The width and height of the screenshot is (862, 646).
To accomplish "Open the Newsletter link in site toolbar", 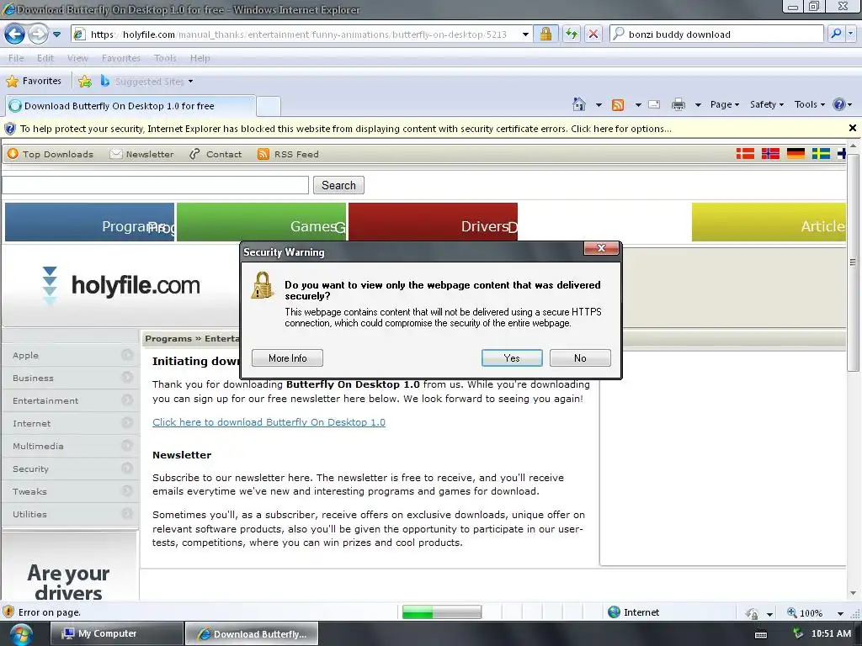I will tap(141, 155).
